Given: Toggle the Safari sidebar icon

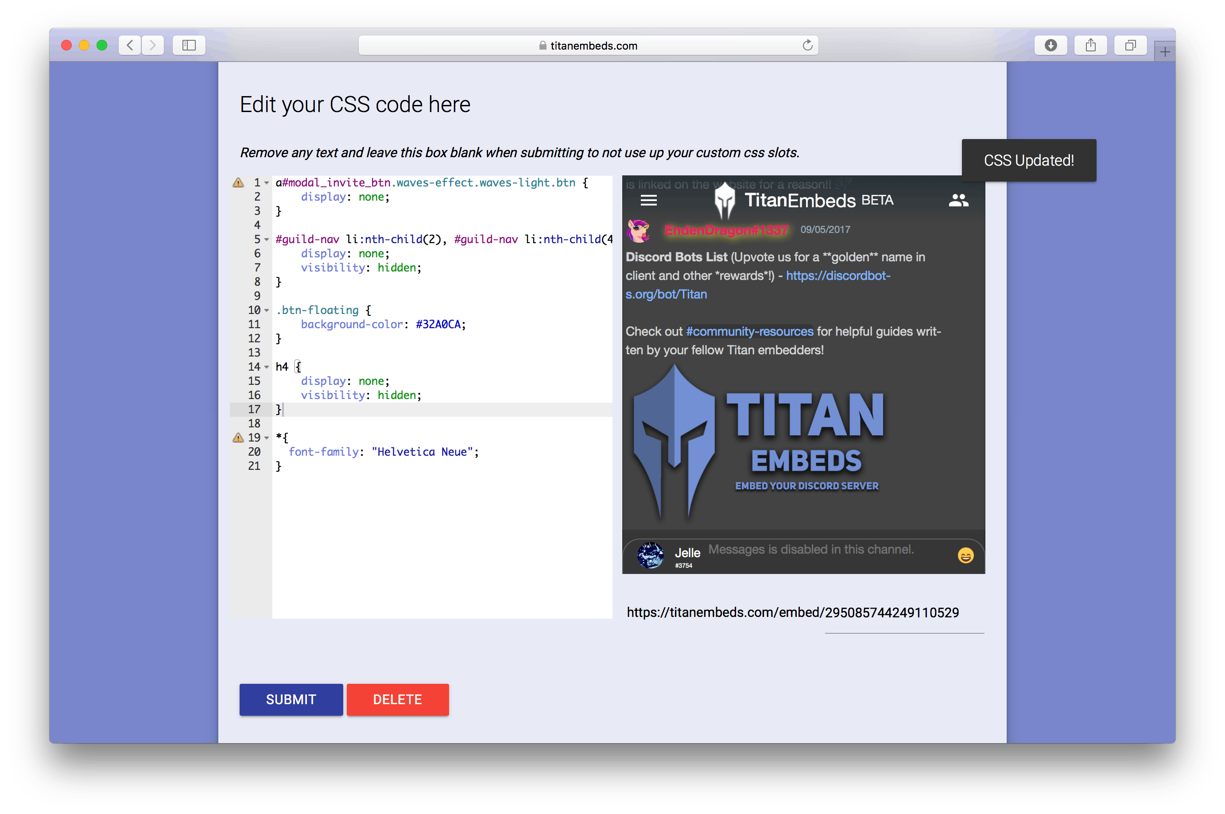Looking at the screenshot, I should pos(189,46).
